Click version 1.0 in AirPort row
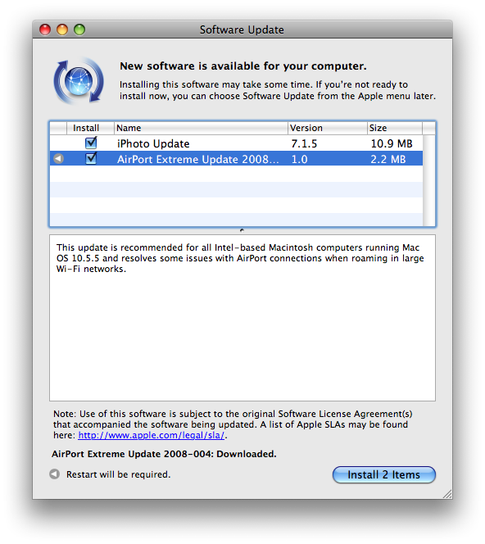The width and height of the screenshot is (485, 544). point(299,159)
